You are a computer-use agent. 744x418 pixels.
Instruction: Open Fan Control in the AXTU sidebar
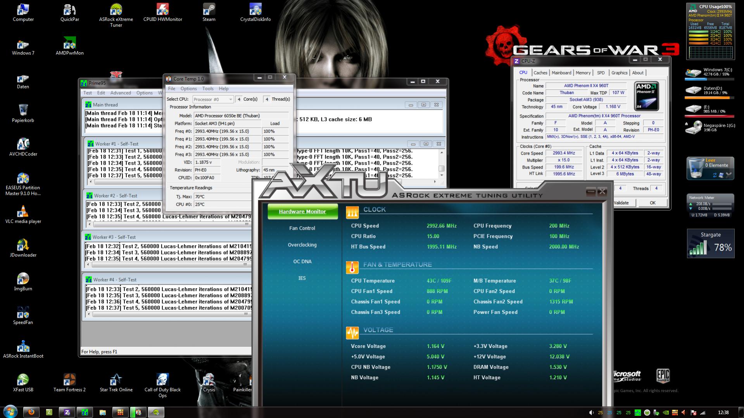click(302, 228)
